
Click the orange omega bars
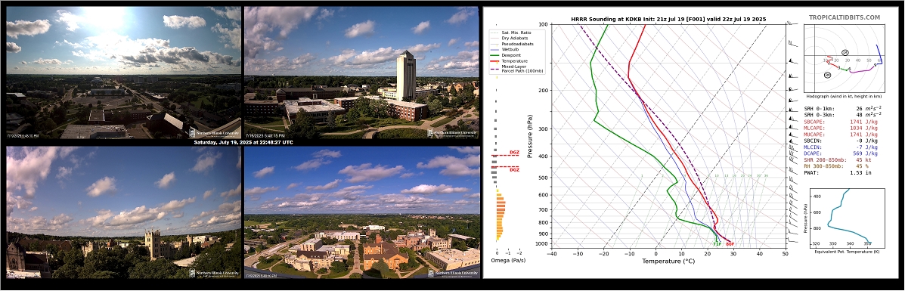500,217
